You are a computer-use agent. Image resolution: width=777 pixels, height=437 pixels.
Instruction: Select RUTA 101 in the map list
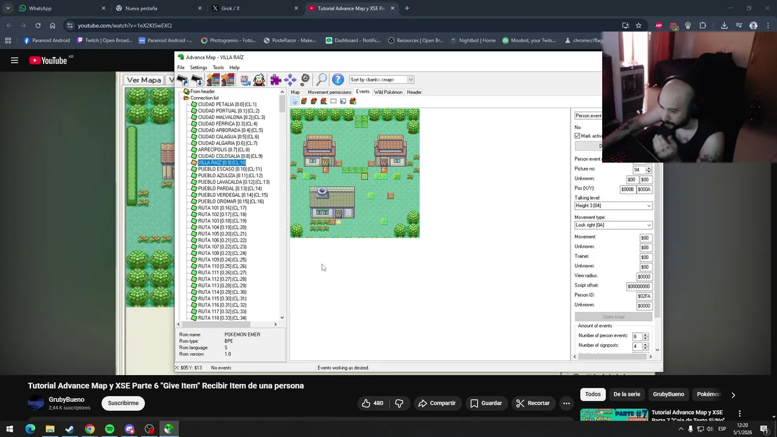222,208
